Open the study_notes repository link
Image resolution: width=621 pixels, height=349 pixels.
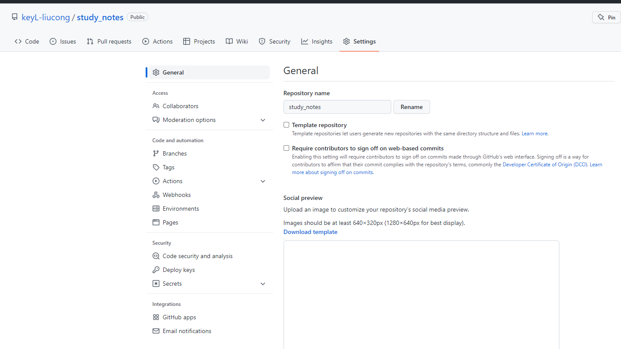[100, 17]
